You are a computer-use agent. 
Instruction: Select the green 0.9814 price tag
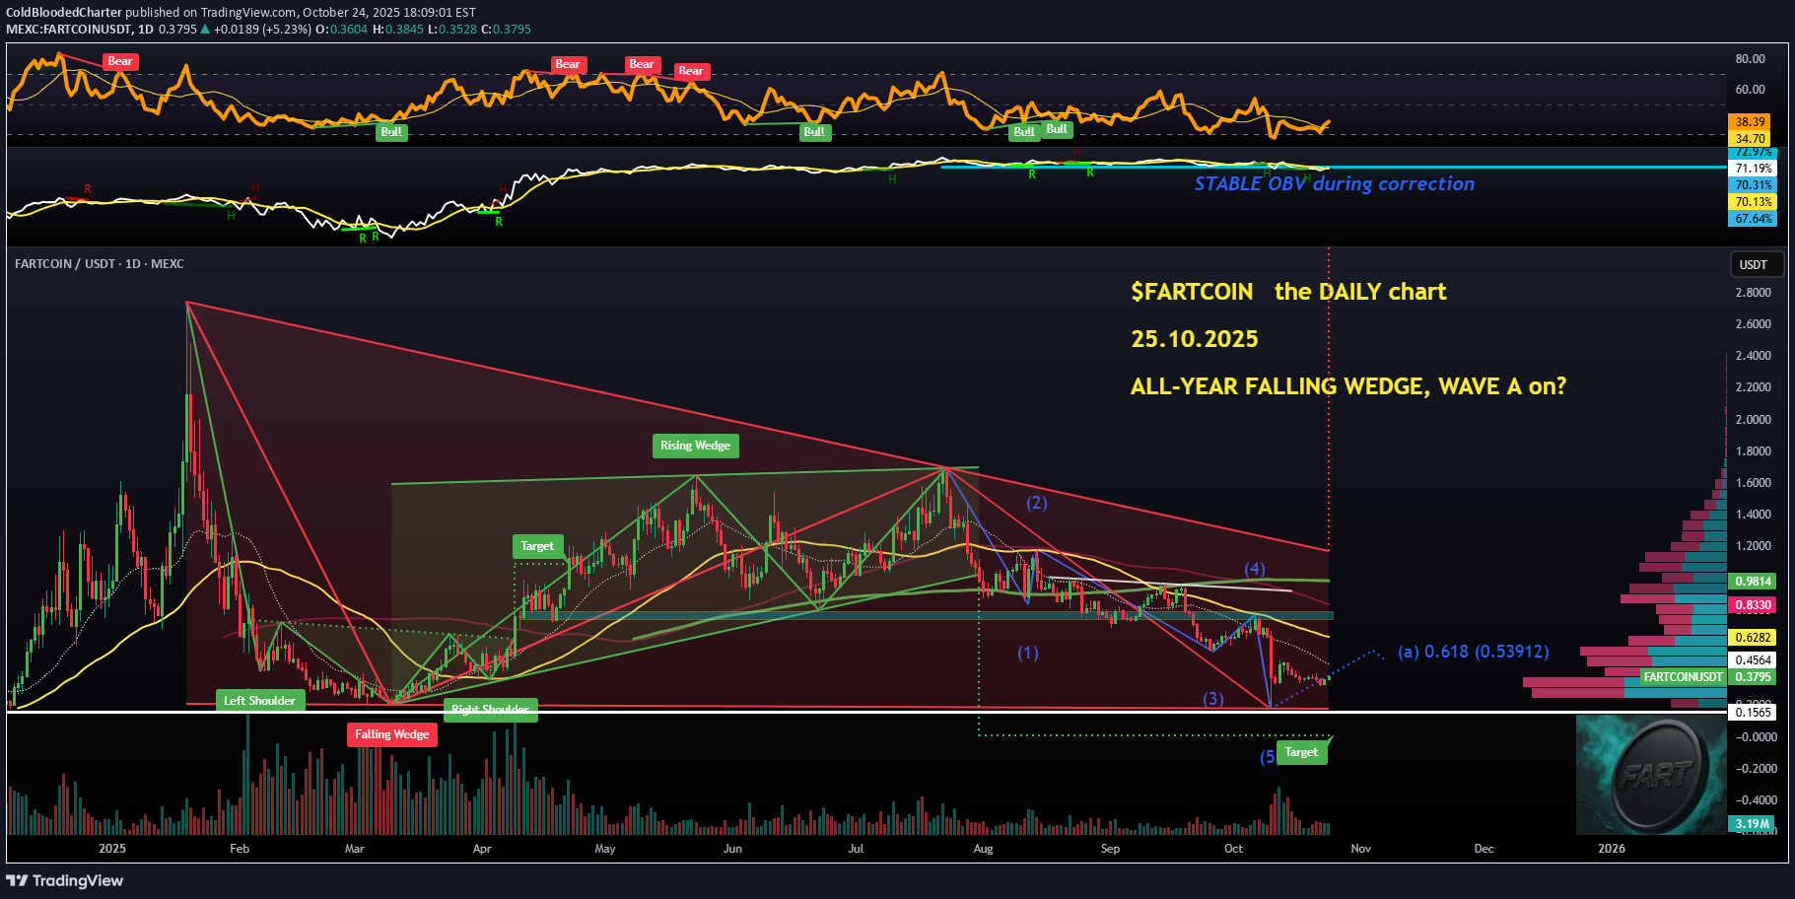tap(1753, 582)
